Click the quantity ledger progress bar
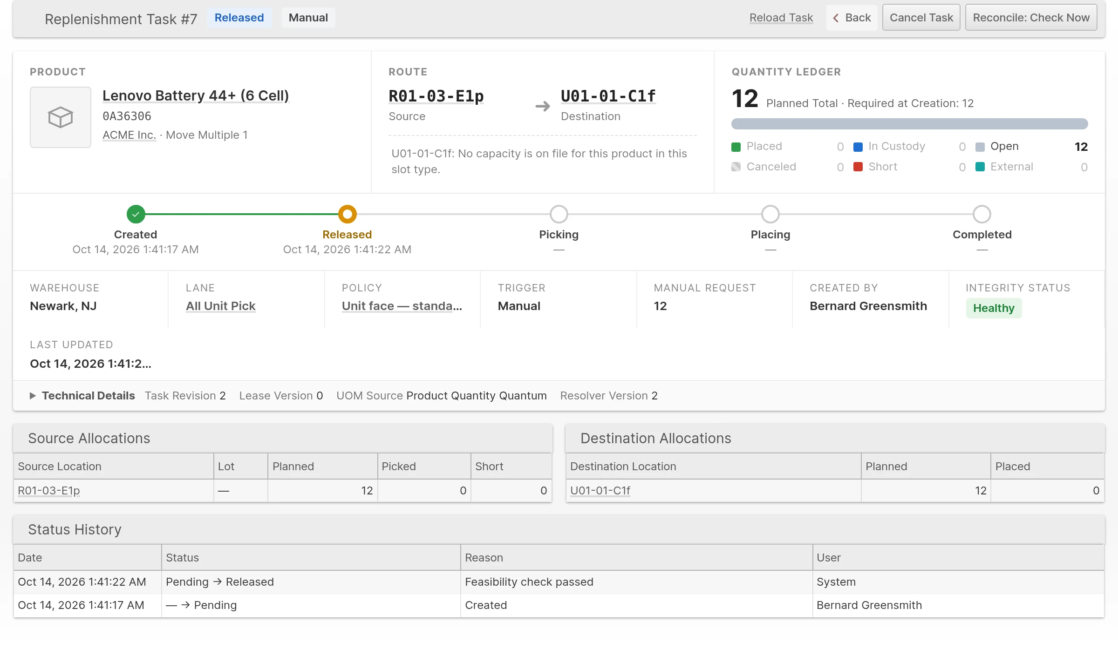The height and width of the screenshot is (649, 1118). (x=910, y=124)
